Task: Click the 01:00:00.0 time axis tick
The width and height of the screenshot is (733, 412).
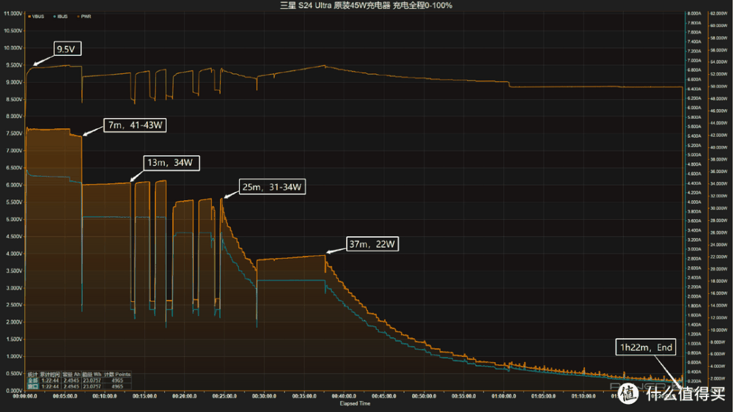Action: point(503,397)
